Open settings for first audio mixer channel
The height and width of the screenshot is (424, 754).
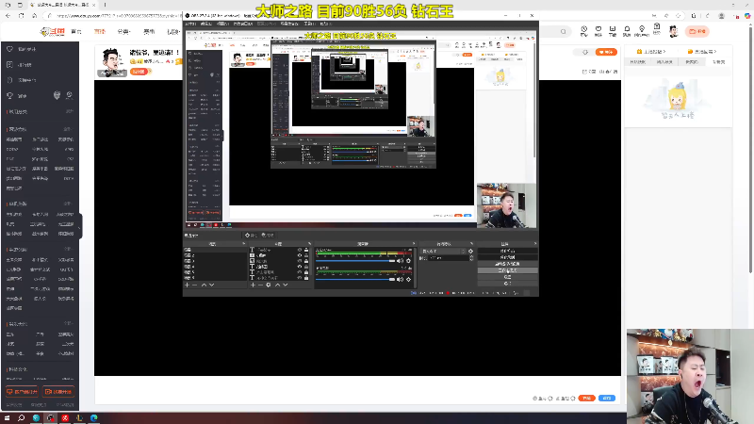[x=409, y=261]
